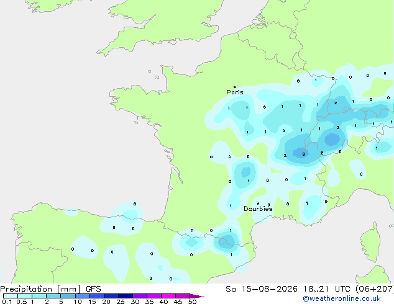394x304 pixels.
Task: Click the '0.5' legend scale label
Action: click(22, 302)
